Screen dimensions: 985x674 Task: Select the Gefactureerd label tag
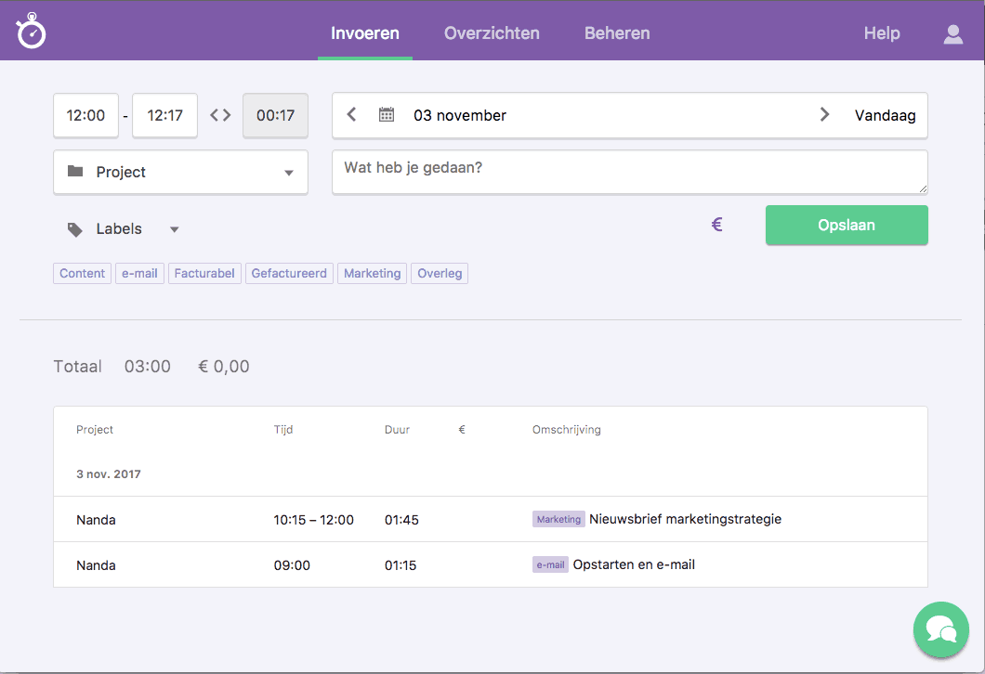289,274
